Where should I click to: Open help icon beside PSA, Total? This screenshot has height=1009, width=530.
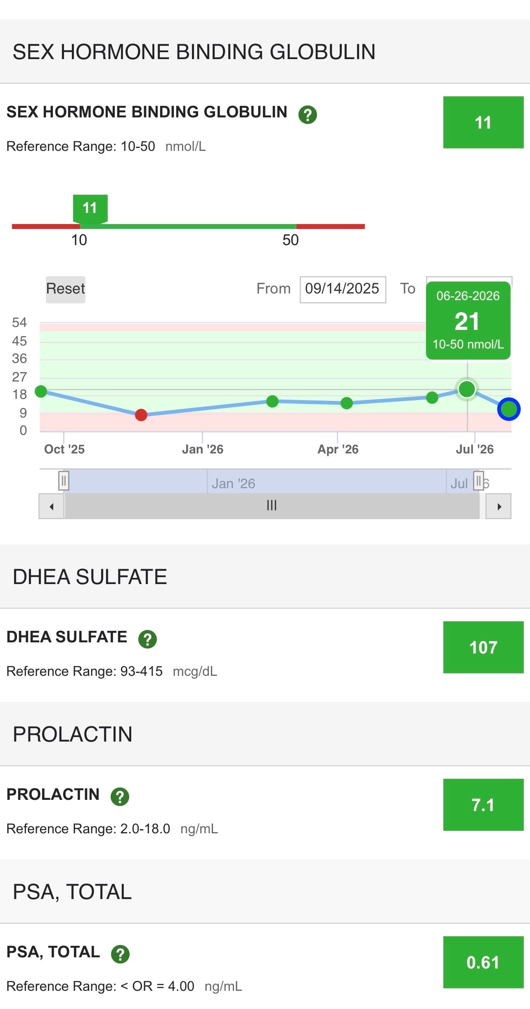pyautogui.click(x=120, y=954)
